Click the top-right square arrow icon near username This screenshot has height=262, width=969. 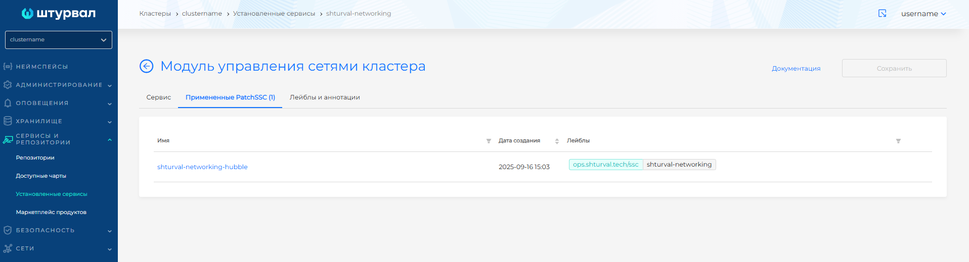pyautogui.click(x=882, y=14)
